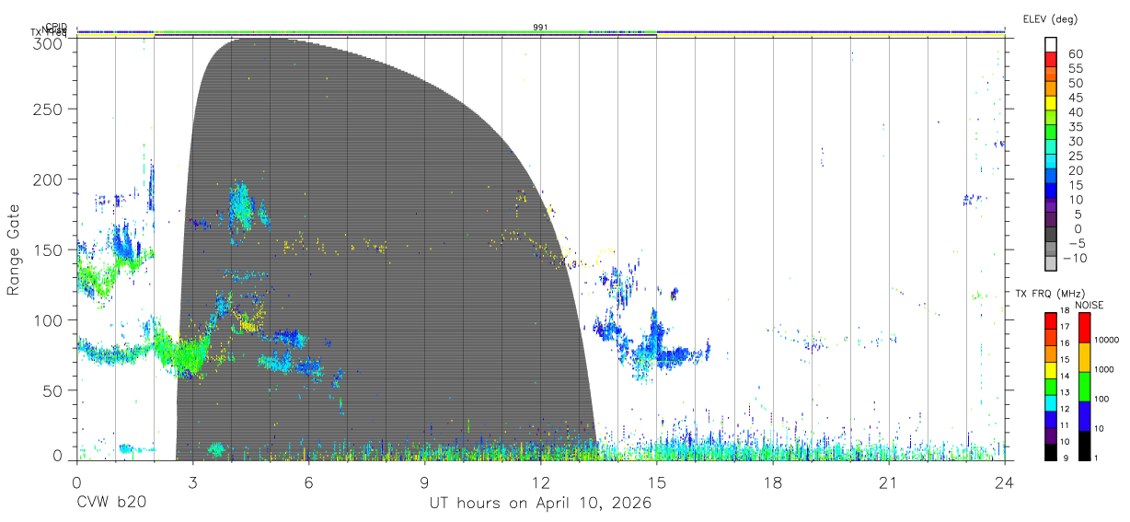Click the 'UT hours on April 10, 2026' axis title
1130x522 pixels.
(541, 504)
